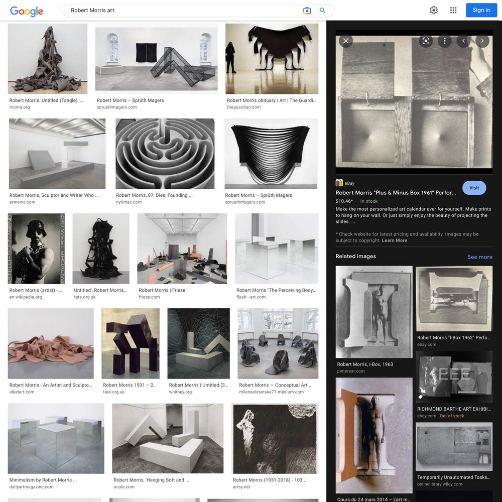Viewport: 502px width, 502px height.
Task: Click the onlinelibrary.wiley.com source text
Action: 440,484
